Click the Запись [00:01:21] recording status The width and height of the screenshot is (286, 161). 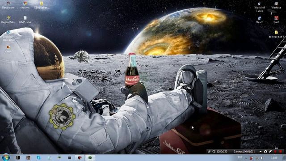244,152
